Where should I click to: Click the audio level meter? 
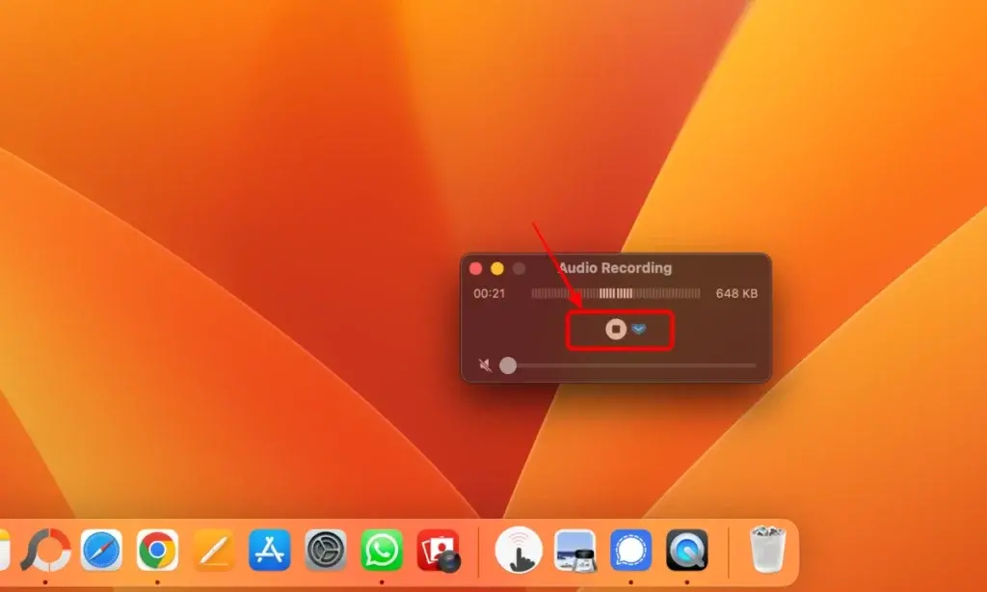(x=615, y=293)
